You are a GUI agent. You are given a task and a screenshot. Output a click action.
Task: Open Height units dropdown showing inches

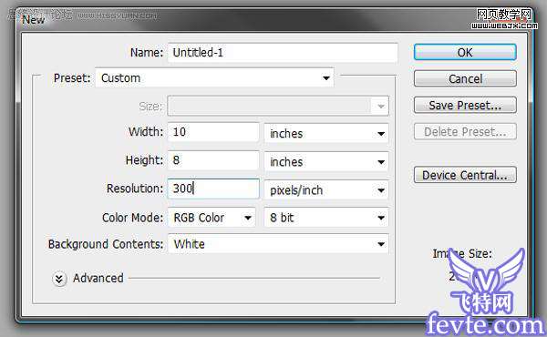[x=326, y=162]
